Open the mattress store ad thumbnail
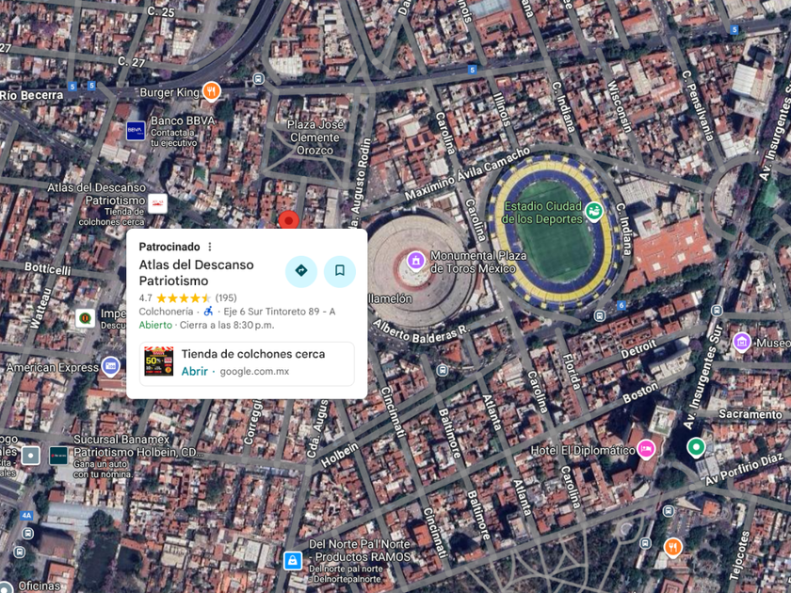Screen dimensions: 791x593 pos(159,361)
